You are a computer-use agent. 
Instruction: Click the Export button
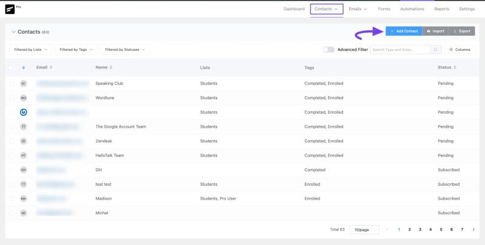coord(461,31)
